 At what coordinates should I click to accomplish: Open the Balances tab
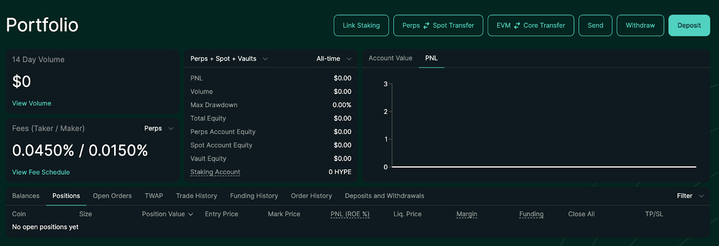(26, 196)
